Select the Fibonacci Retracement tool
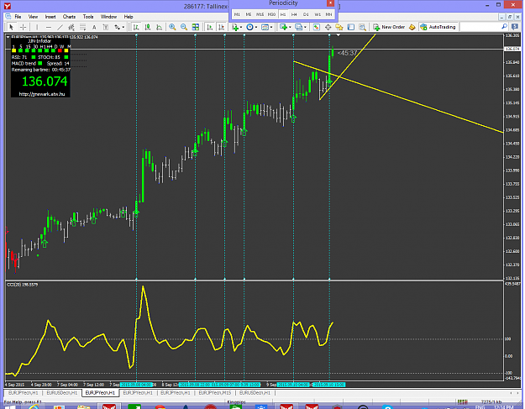Screen dimensions: 525x409 (82, 27)
